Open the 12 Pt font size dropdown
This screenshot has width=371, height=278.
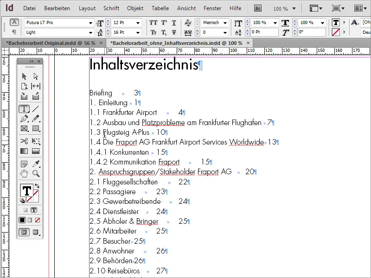[138, 23]
